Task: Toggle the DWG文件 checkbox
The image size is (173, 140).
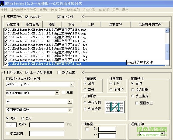Action: click(x=27, y=17)
